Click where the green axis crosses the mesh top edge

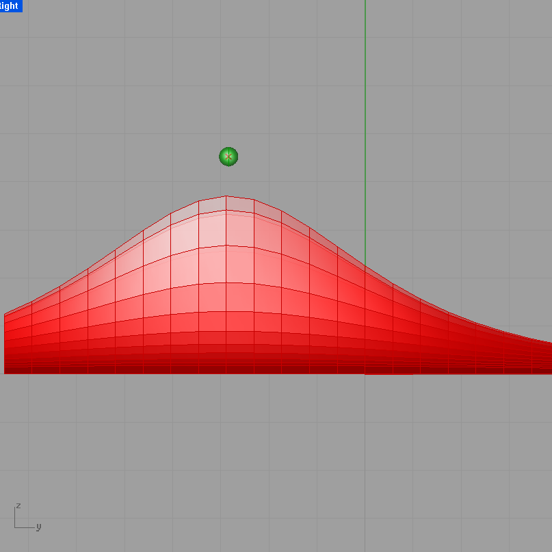(x=365, y=267)
